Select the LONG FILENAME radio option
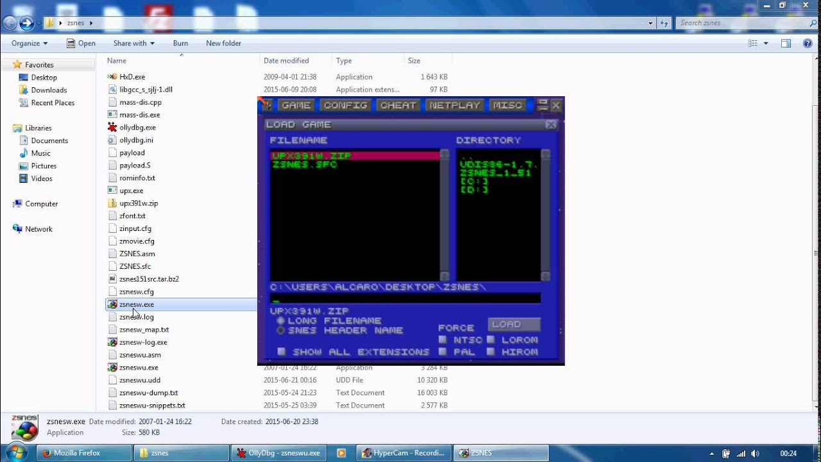 tap(280, 320)
